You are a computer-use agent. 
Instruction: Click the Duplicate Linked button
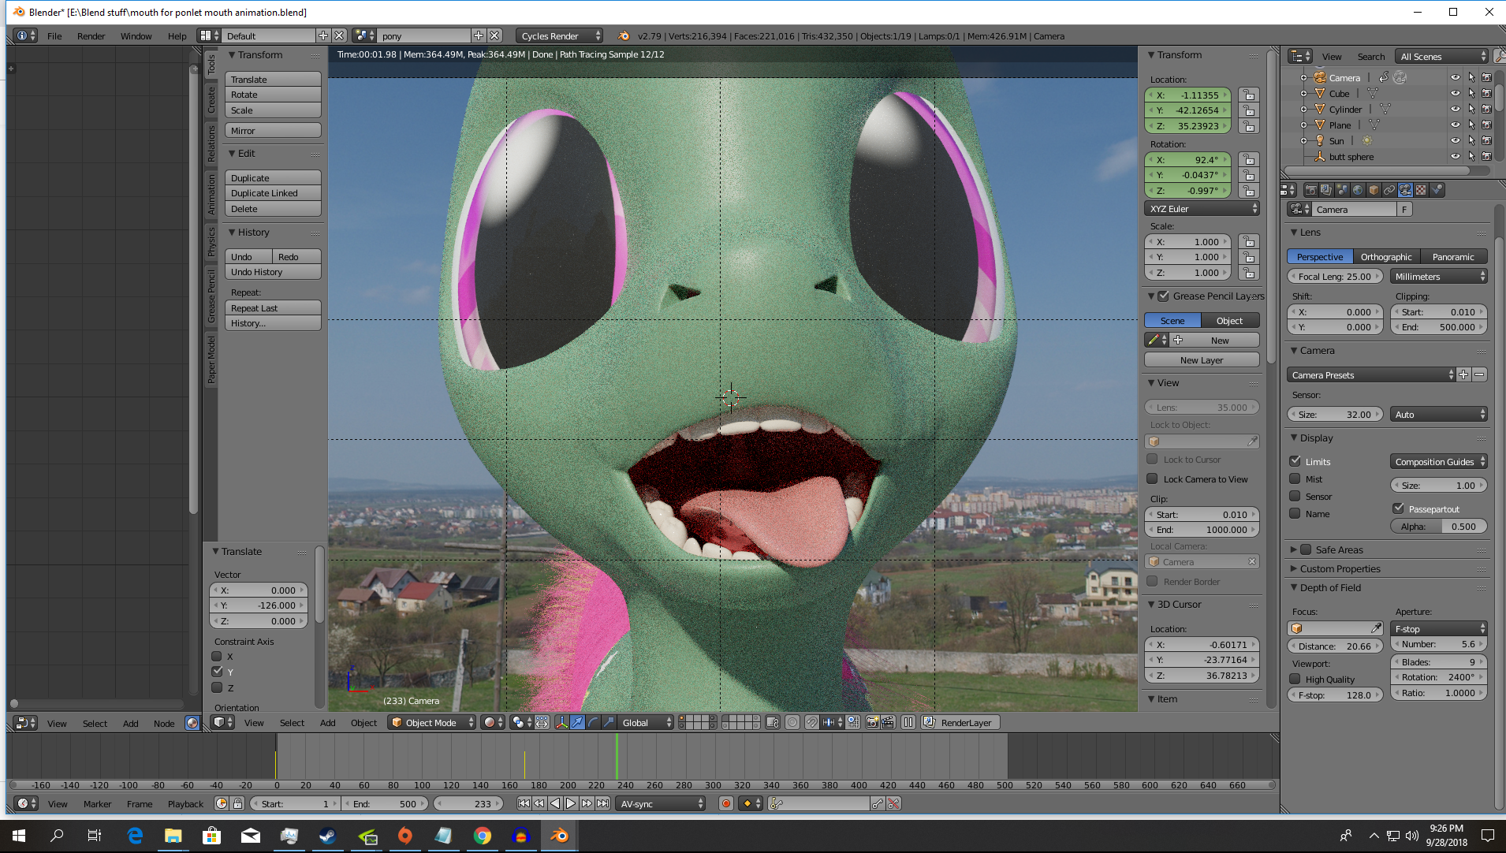(272, 193)
